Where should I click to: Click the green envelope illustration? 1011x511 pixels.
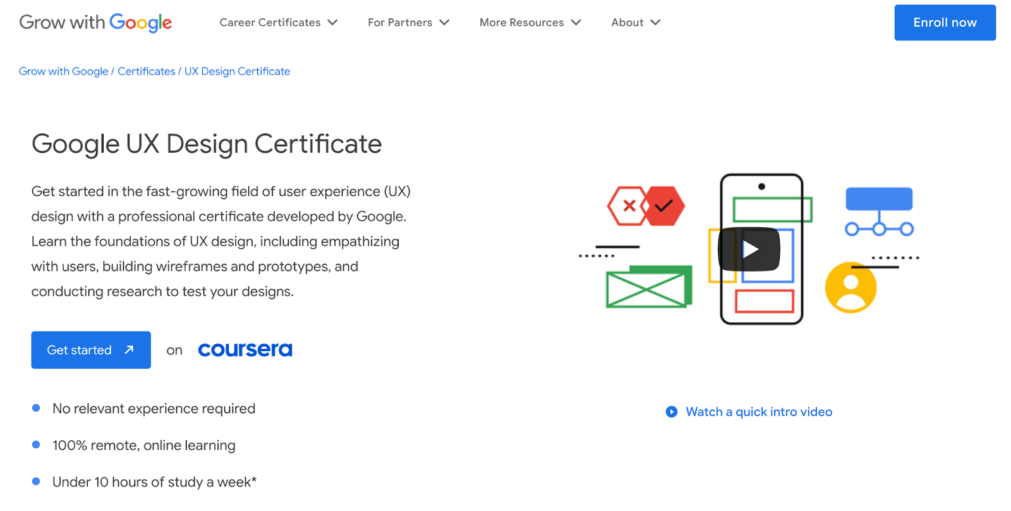point(648,287)
